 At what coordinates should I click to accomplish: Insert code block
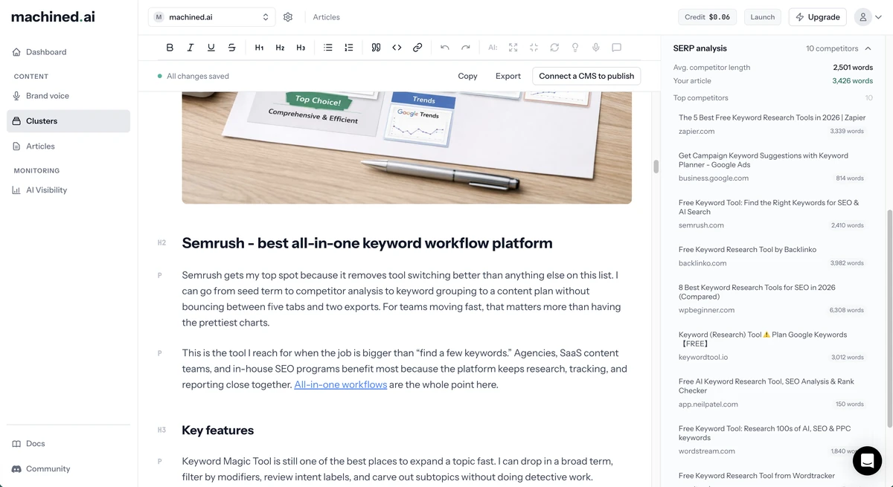397,48
